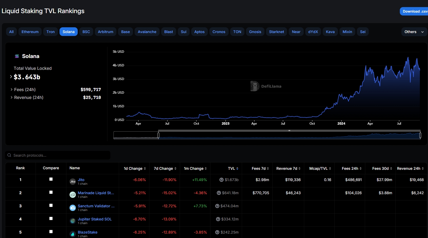Screen dimensions: 428x238
Task: Switch to the Ethereum chain tab
Action: (30, 32)
